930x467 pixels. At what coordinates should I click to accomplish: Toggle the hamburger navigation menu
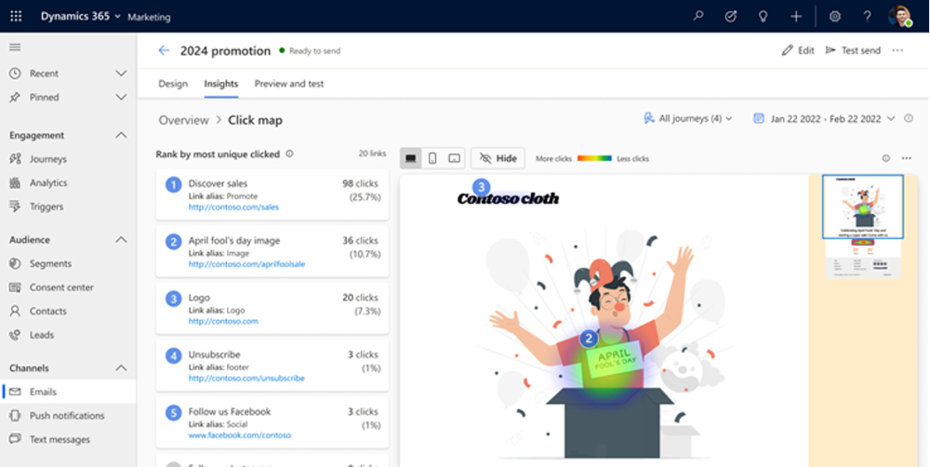[x=15, y=47]
